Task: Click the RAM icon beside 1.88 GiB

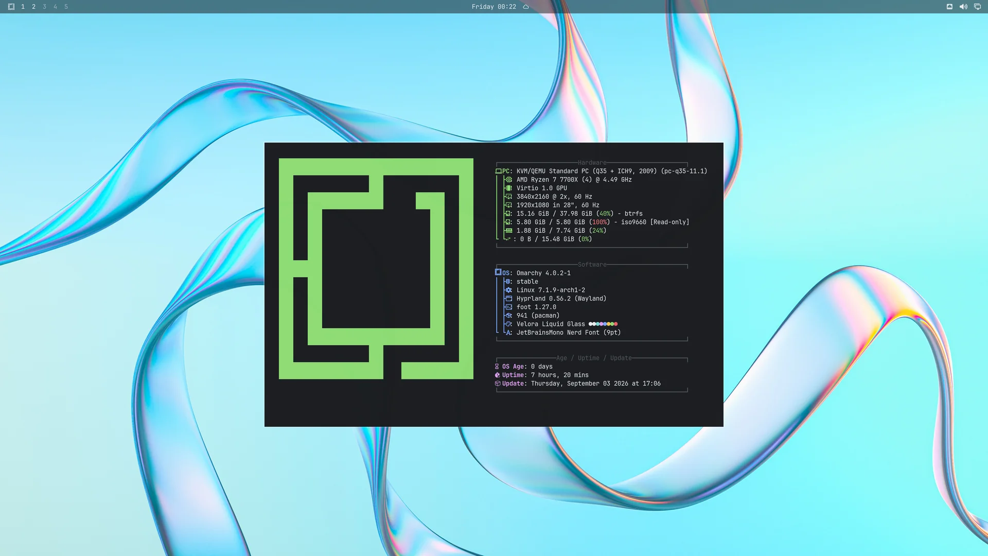Action: point(508,231)
